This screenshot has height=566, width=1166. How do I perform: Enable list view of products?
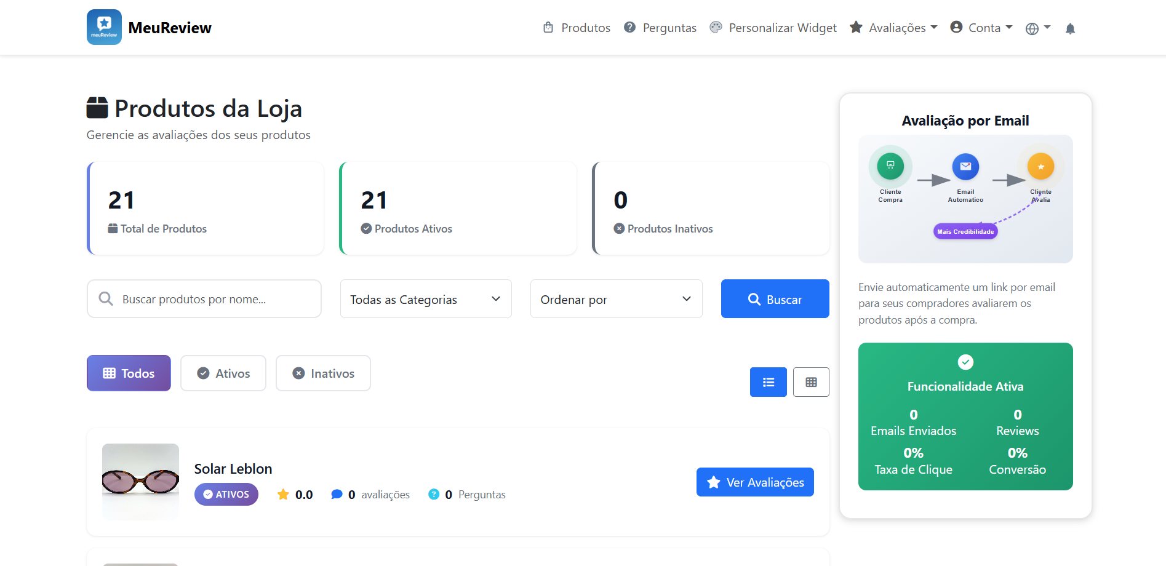point(768,381)
